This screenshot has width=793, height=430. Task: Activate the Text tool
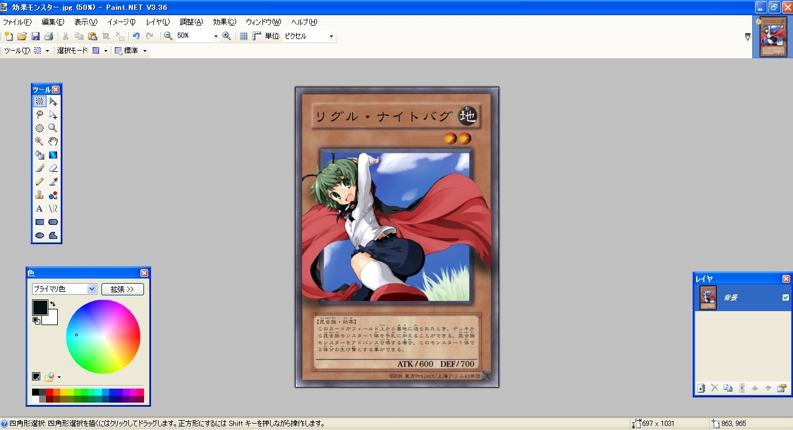40,209
